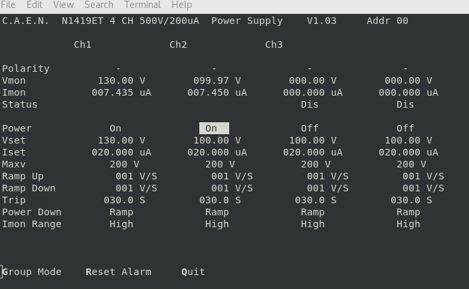Select Imon Range High in leftmost column
The image size is (469, 289).
(122, 224)
